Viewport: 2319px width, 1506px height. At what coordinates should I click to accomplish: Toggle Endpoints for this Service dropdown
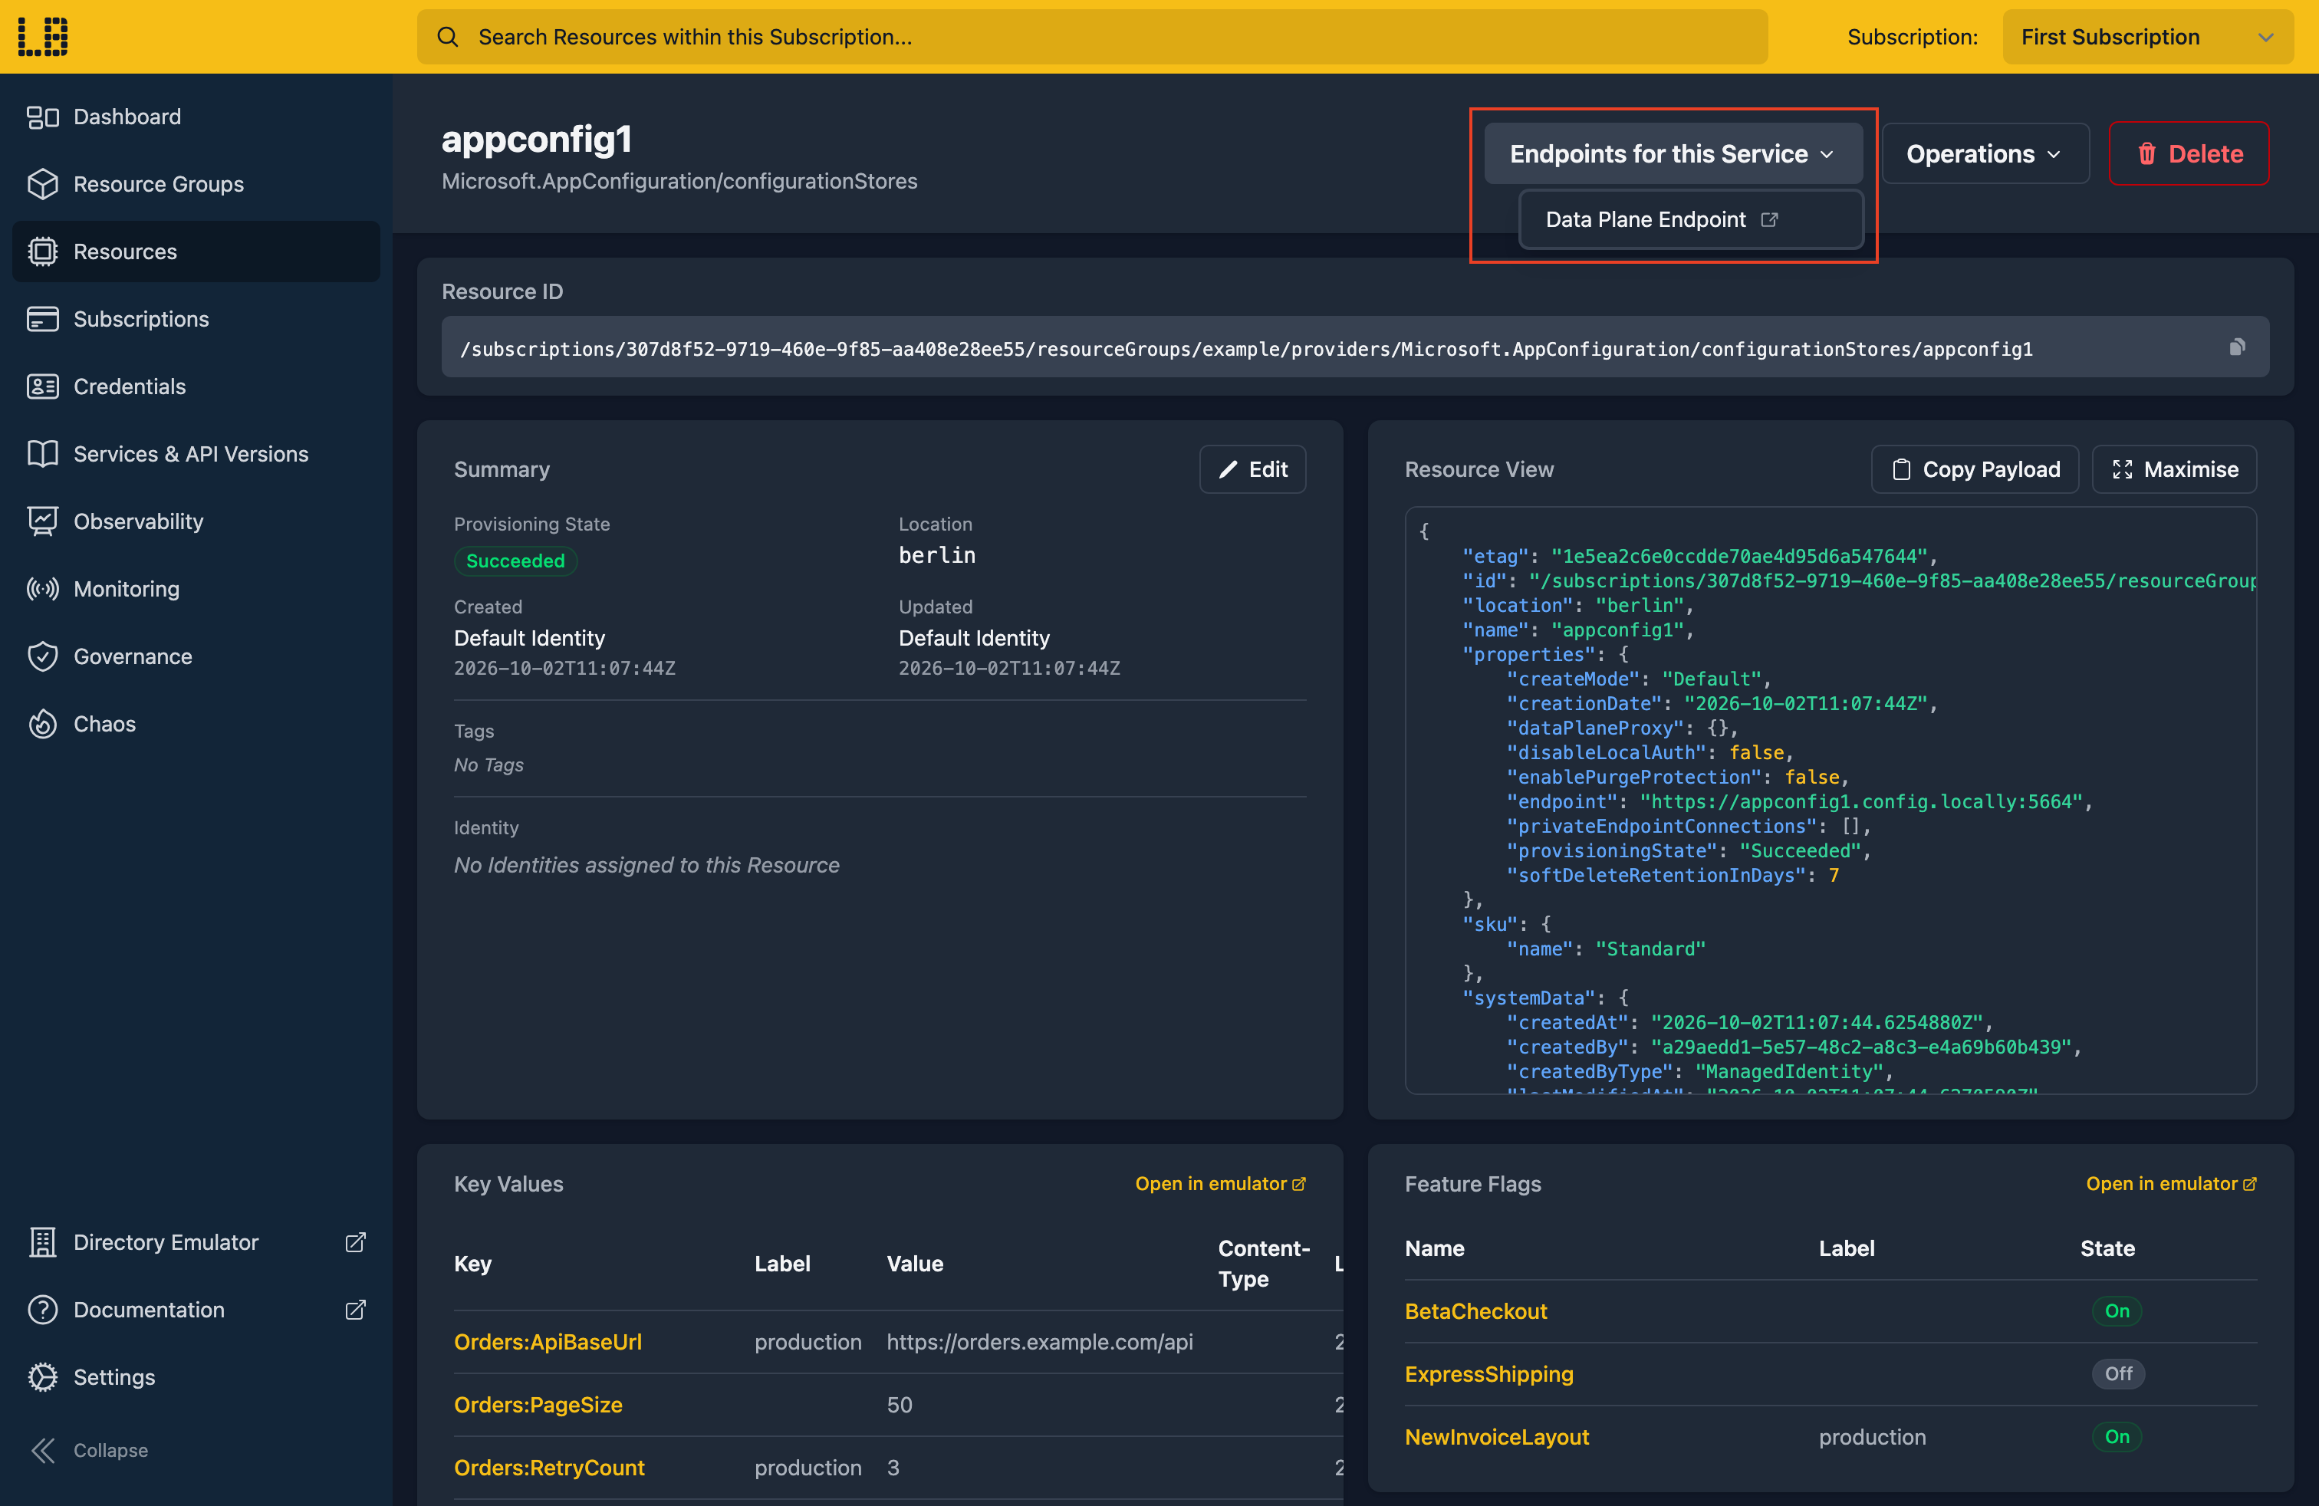tap(1672, 154)
